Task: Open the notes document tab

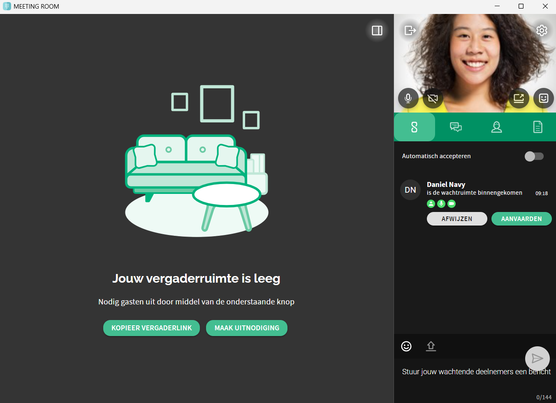Action: (x=537, y=127)
